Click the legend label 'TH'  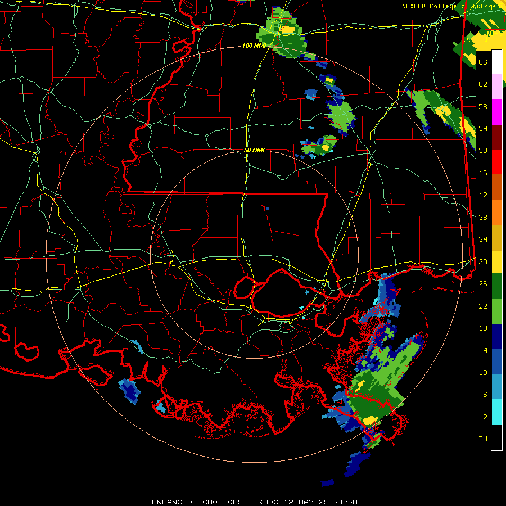point(483,439)
